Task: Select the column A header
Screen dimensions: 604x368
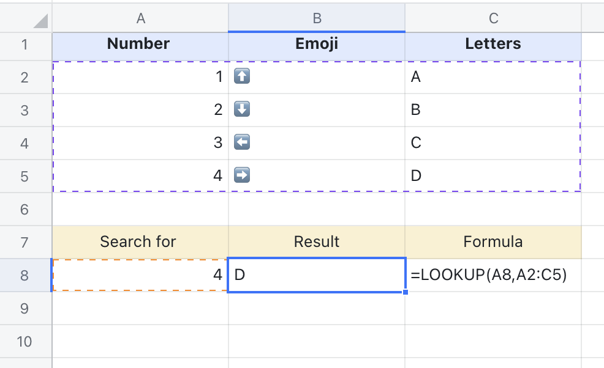Action: click(141, 17)
